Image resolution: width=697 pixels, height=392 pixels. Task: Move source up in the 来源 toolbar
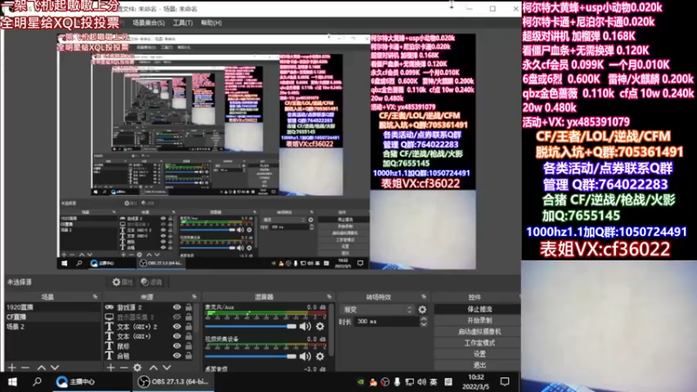(x=153, y=368)
